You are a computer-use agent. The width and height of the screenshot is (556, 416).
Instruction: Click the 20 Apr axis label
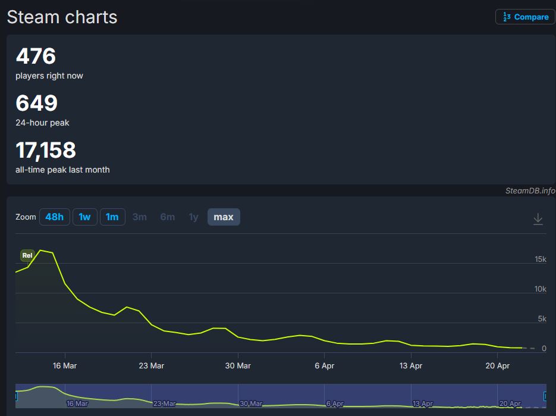click(x=497, y=365)
